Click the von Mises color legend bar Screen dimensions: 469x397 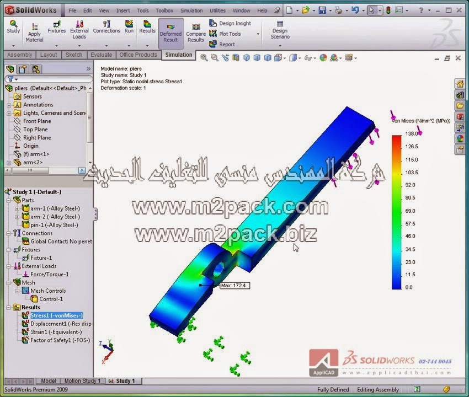[x=397, y=212]
